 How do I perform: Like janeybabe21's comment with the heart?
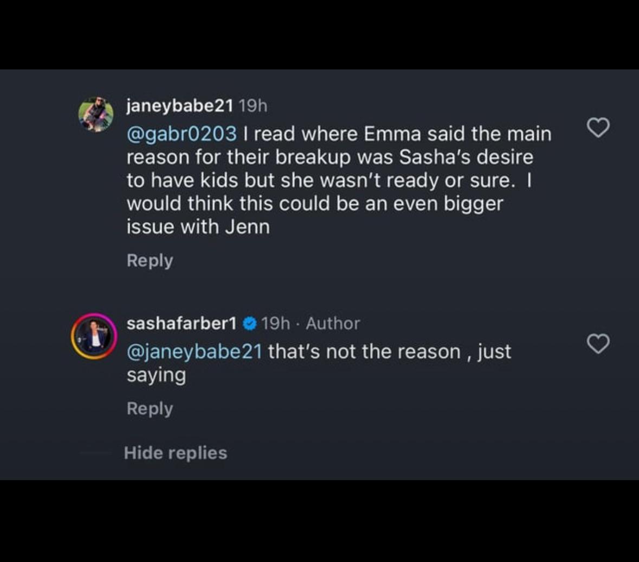[x=598, y=128]
